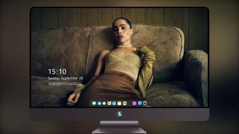Open the teal clapperboard video app
239x134 pixels.
pos(114,103)
